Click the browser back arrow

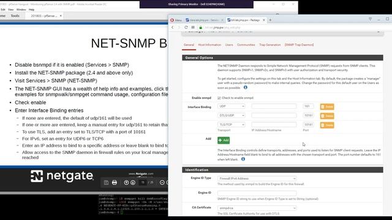pyautogui.click(x=173, y=27)
